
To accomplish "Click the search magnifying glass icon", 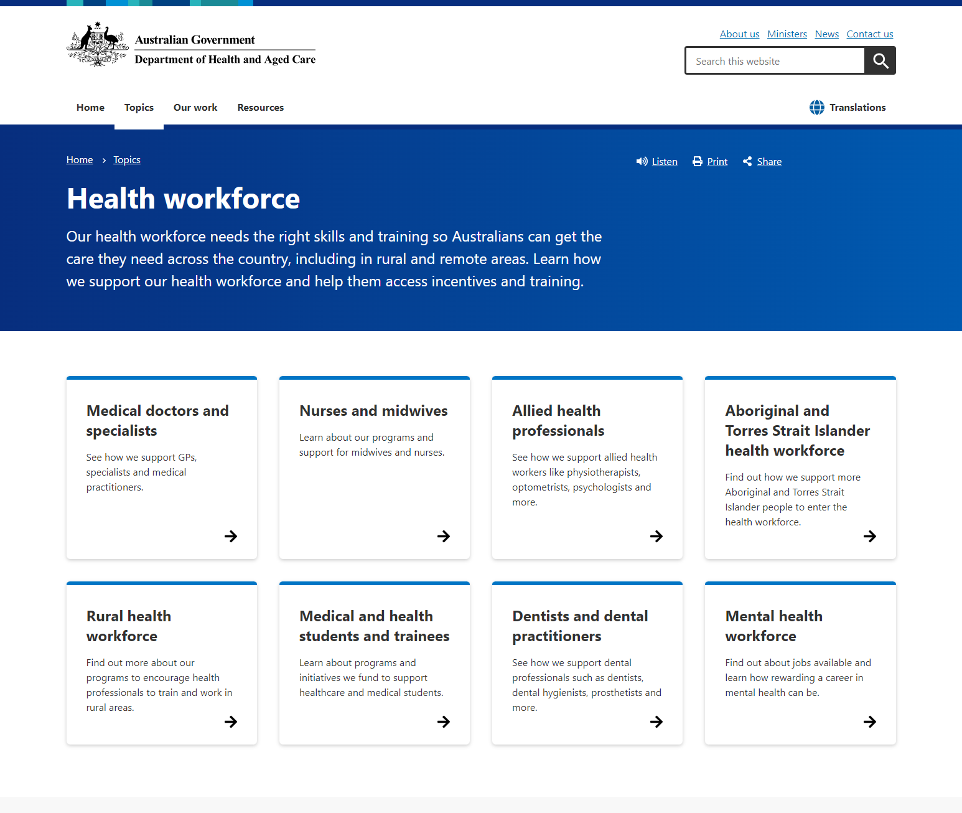I will pos(880,60).
